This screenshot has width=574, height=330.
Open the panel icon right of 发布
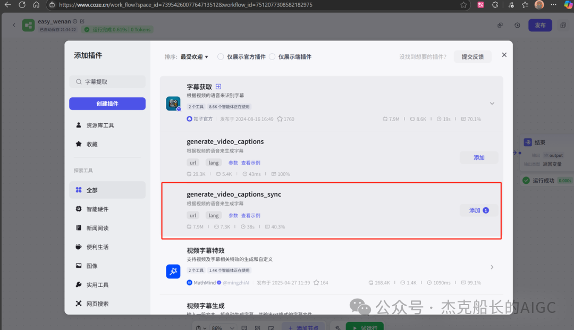(x=563, y=26)
